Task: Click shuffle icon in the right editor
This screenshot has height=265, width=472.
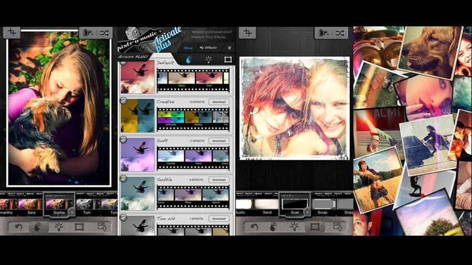Action: (x=340, y=33)
